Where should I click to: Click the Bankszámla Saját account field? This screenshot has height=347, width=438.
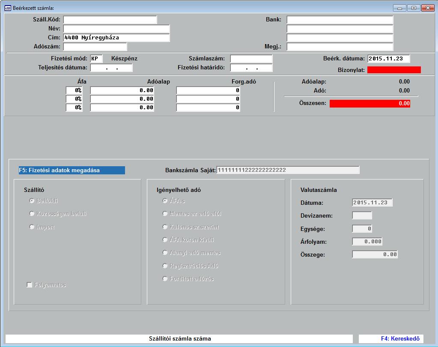tap(288, 170)
